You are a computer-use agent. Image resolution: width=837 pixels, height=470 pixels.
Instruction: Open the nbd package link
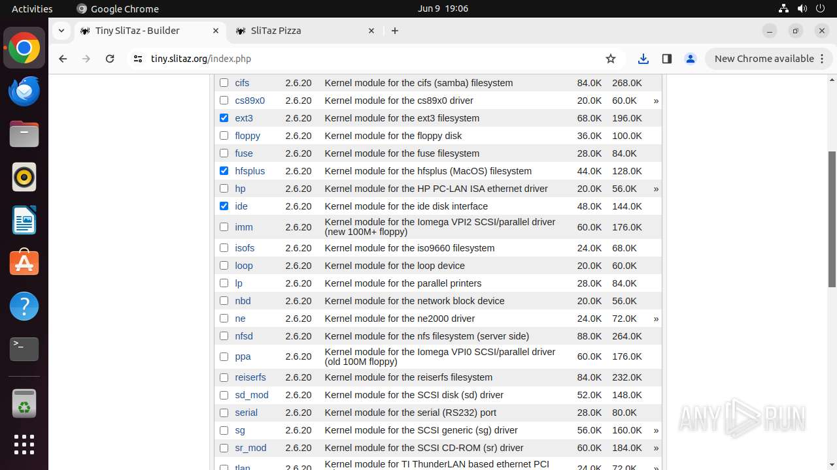coord(243,301)
